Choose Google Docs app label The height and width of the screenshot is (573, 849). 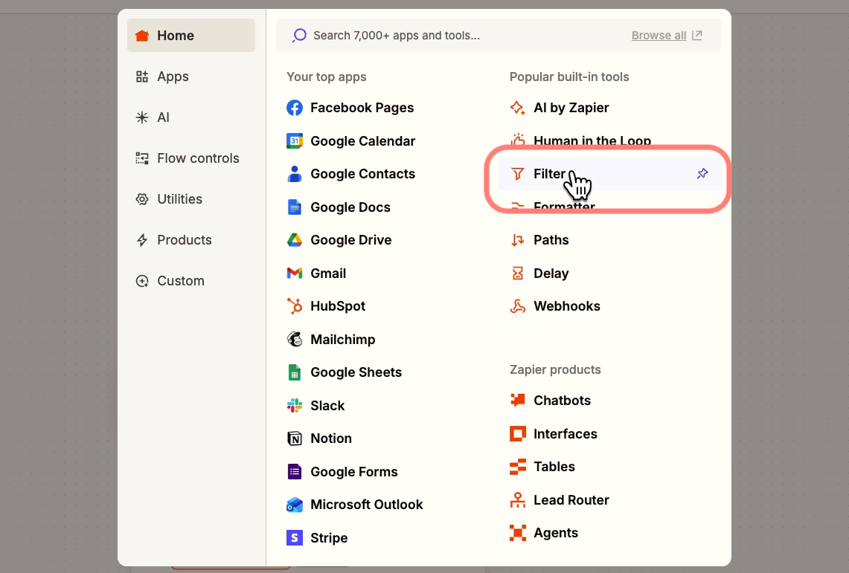[x=350, y=207]
